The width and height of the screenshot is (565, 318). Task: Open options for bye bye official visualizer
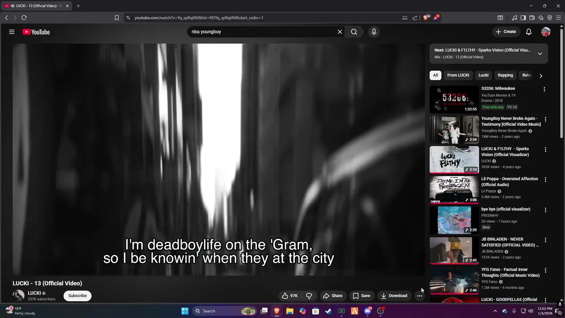click(x=546, y=210)
